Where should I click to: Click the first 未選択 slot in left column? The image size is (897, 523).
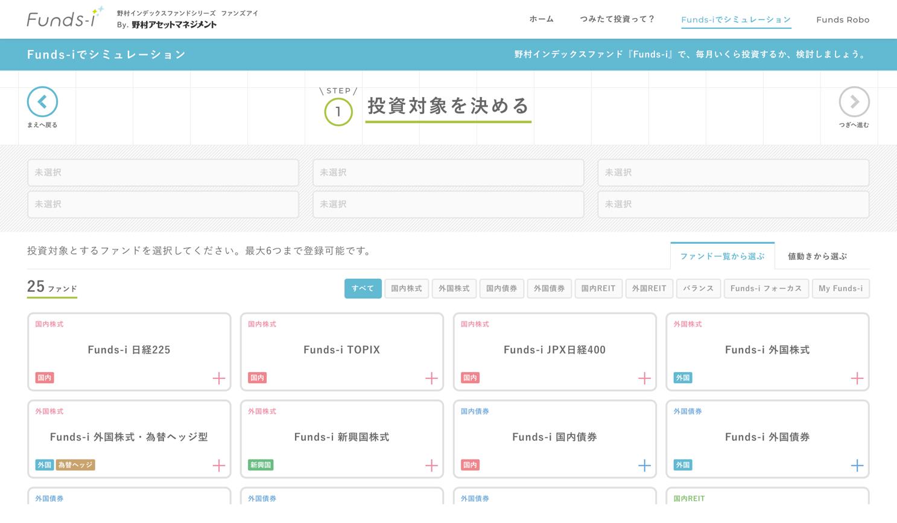(x=163, y=173)
